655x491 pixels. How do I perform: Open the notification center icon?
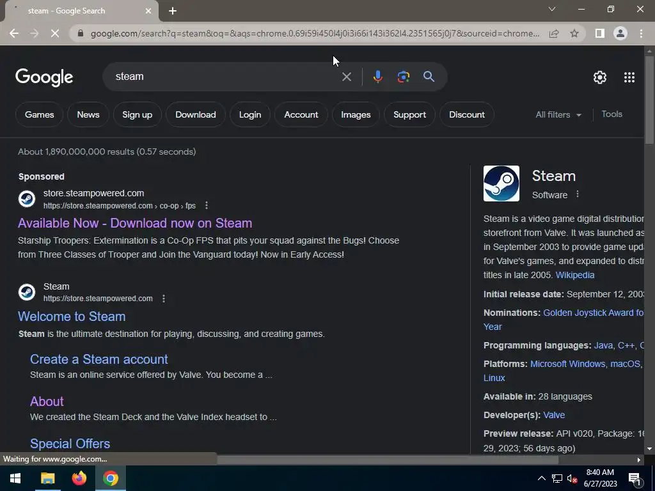point(635,479)
